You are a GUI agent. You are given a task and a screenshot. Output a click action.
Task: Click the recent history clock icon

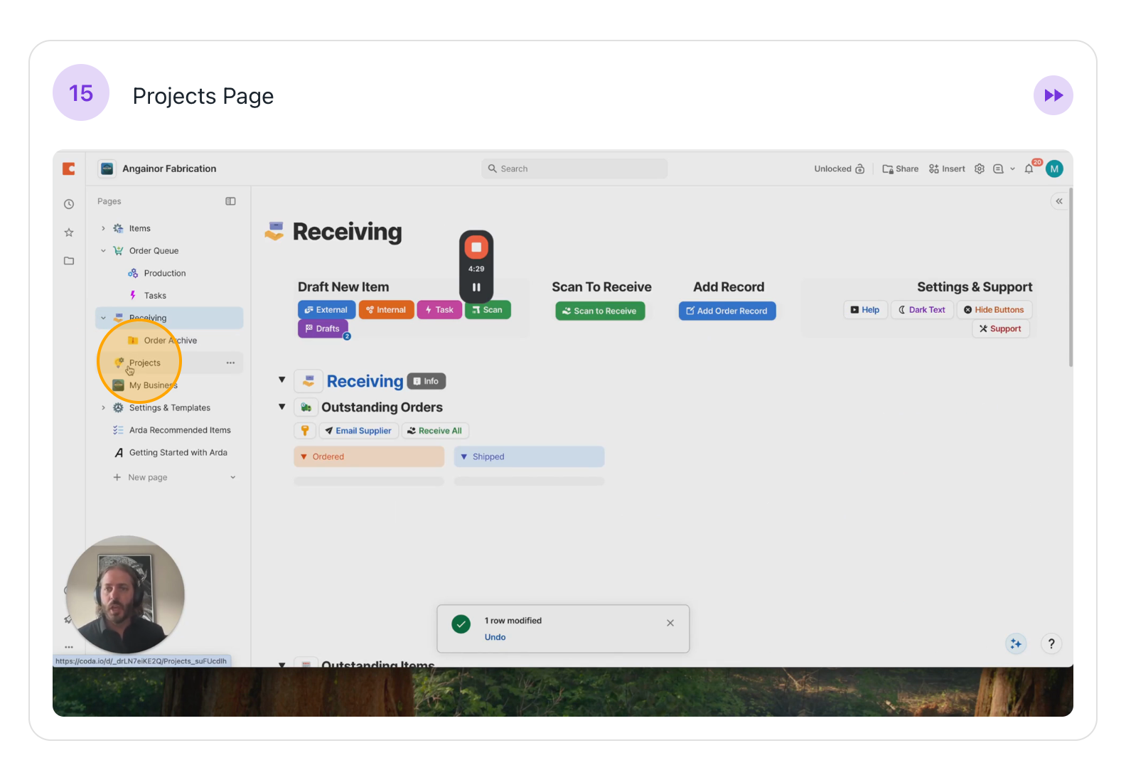click(x=69, y=204)
